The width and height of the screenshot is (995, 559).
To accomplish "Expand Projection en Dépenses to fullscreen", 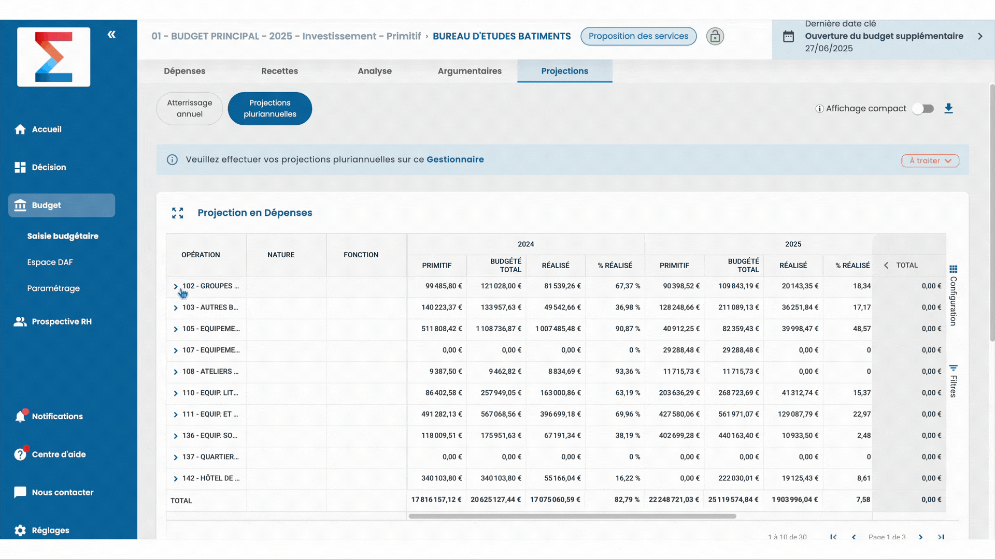I will tap(178, 213).
